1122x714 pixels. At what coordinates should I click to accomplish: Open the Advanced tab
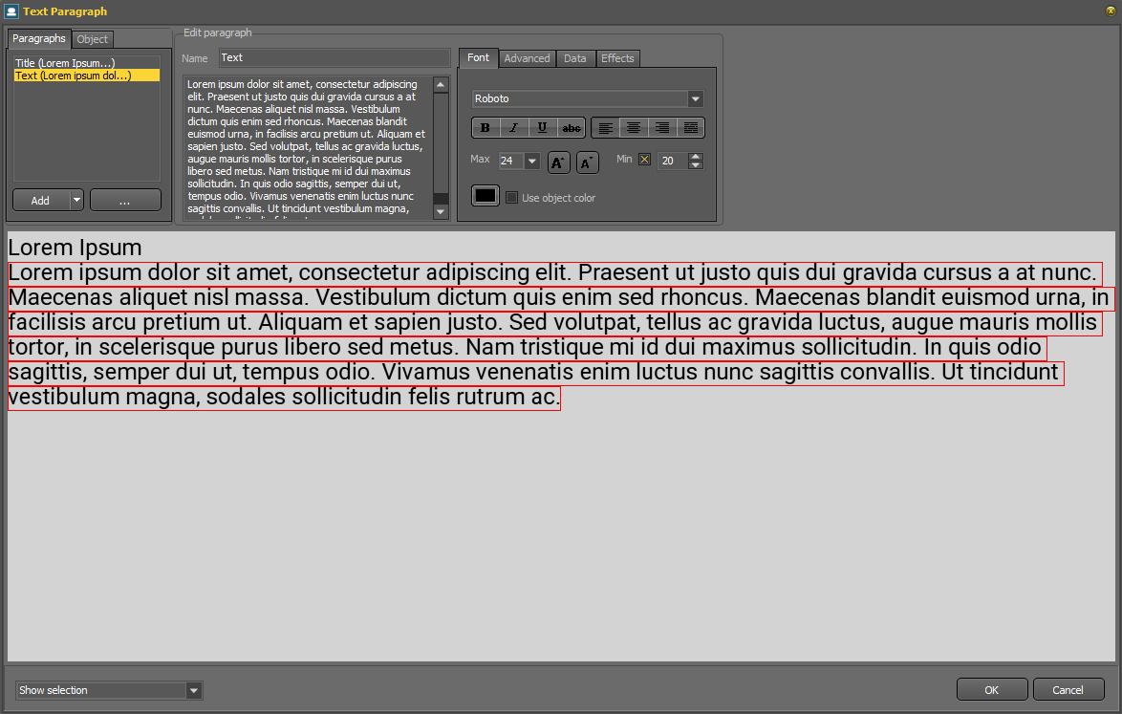[x=527, y=58]
